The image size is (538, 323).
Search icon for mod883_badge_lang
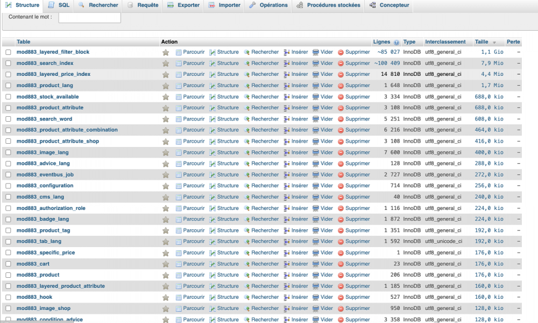[247, 220]
